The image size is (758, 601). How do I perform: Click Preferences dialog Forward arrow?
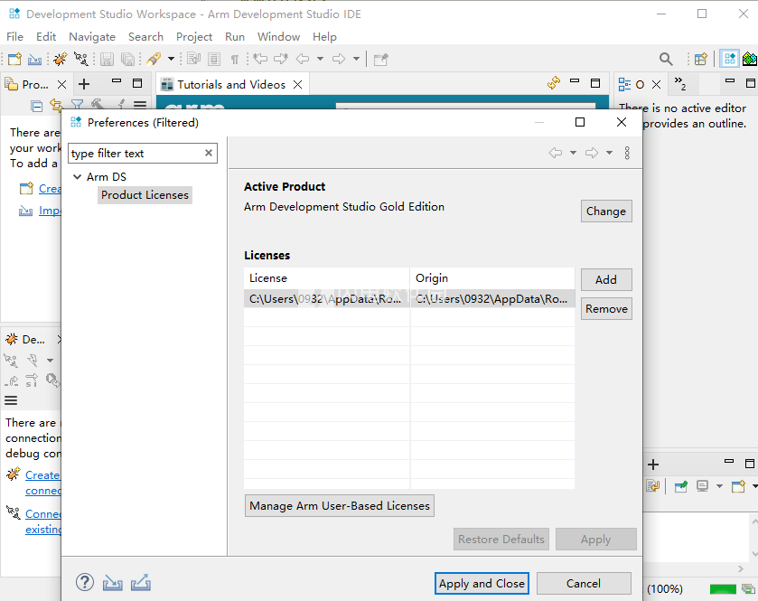click(x=592, y=153)
